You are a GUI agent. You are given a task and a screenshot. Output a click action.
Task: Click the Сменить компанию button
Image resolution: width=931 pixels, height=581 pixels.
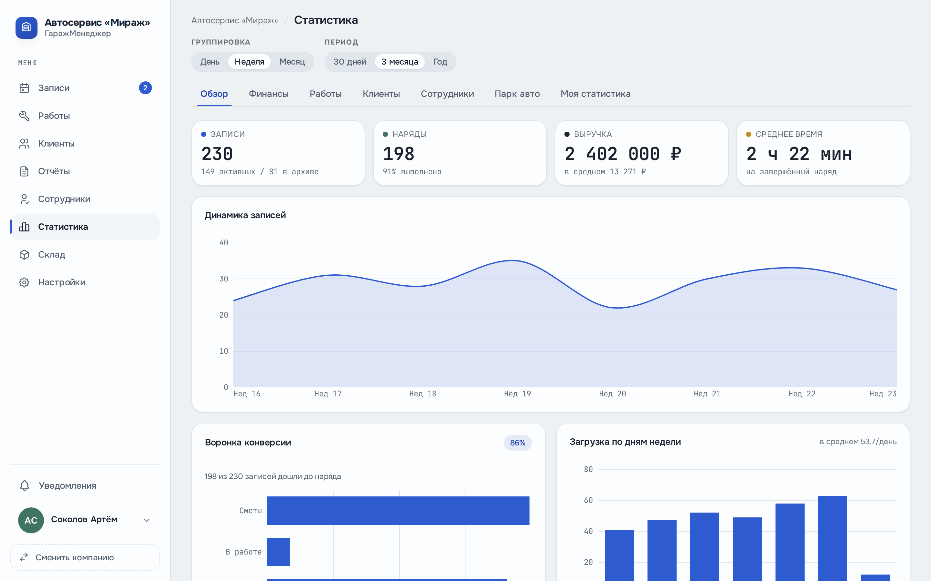[85, 557]
